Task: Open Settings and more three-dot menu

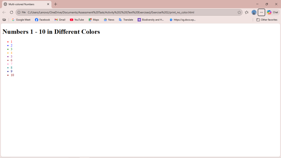Action: click(261, 12)
